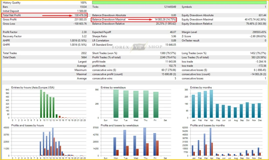Click the Symbols label
Image resolution: width=269 pixels, height=160 pixels.
point(187,7)
